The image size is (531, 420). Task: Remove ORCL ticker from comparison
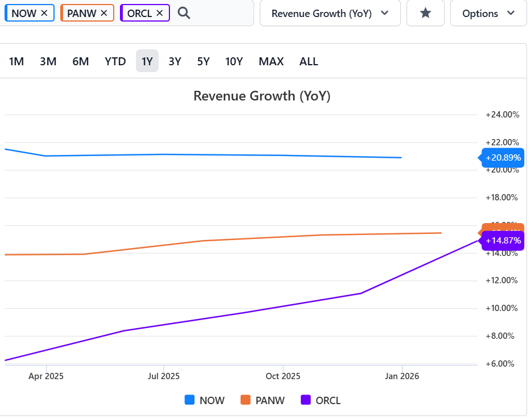point(159,13)
